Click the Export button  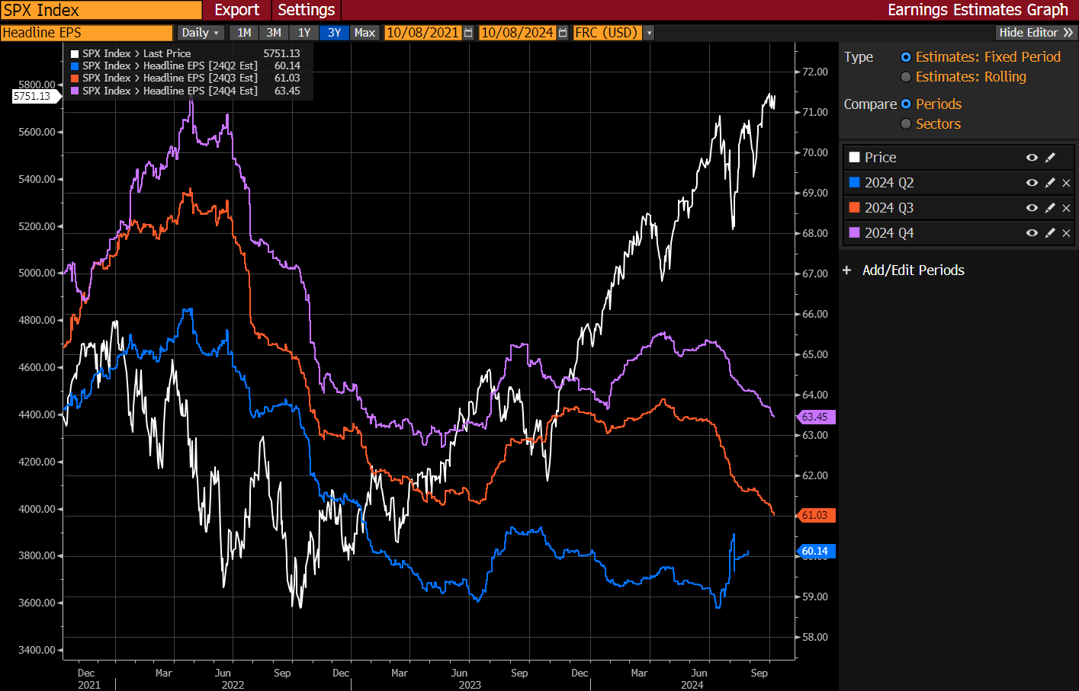point(236,11)
